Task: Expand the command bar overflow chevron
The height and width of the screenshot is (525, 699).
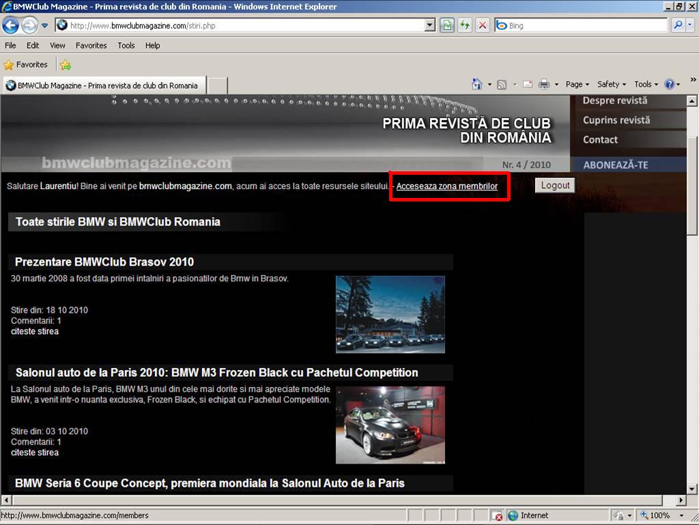Action: pyautogui.click(x=694, y=80)
